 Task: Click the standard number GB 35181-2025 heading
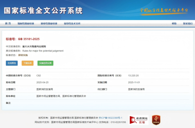[23, 39]
